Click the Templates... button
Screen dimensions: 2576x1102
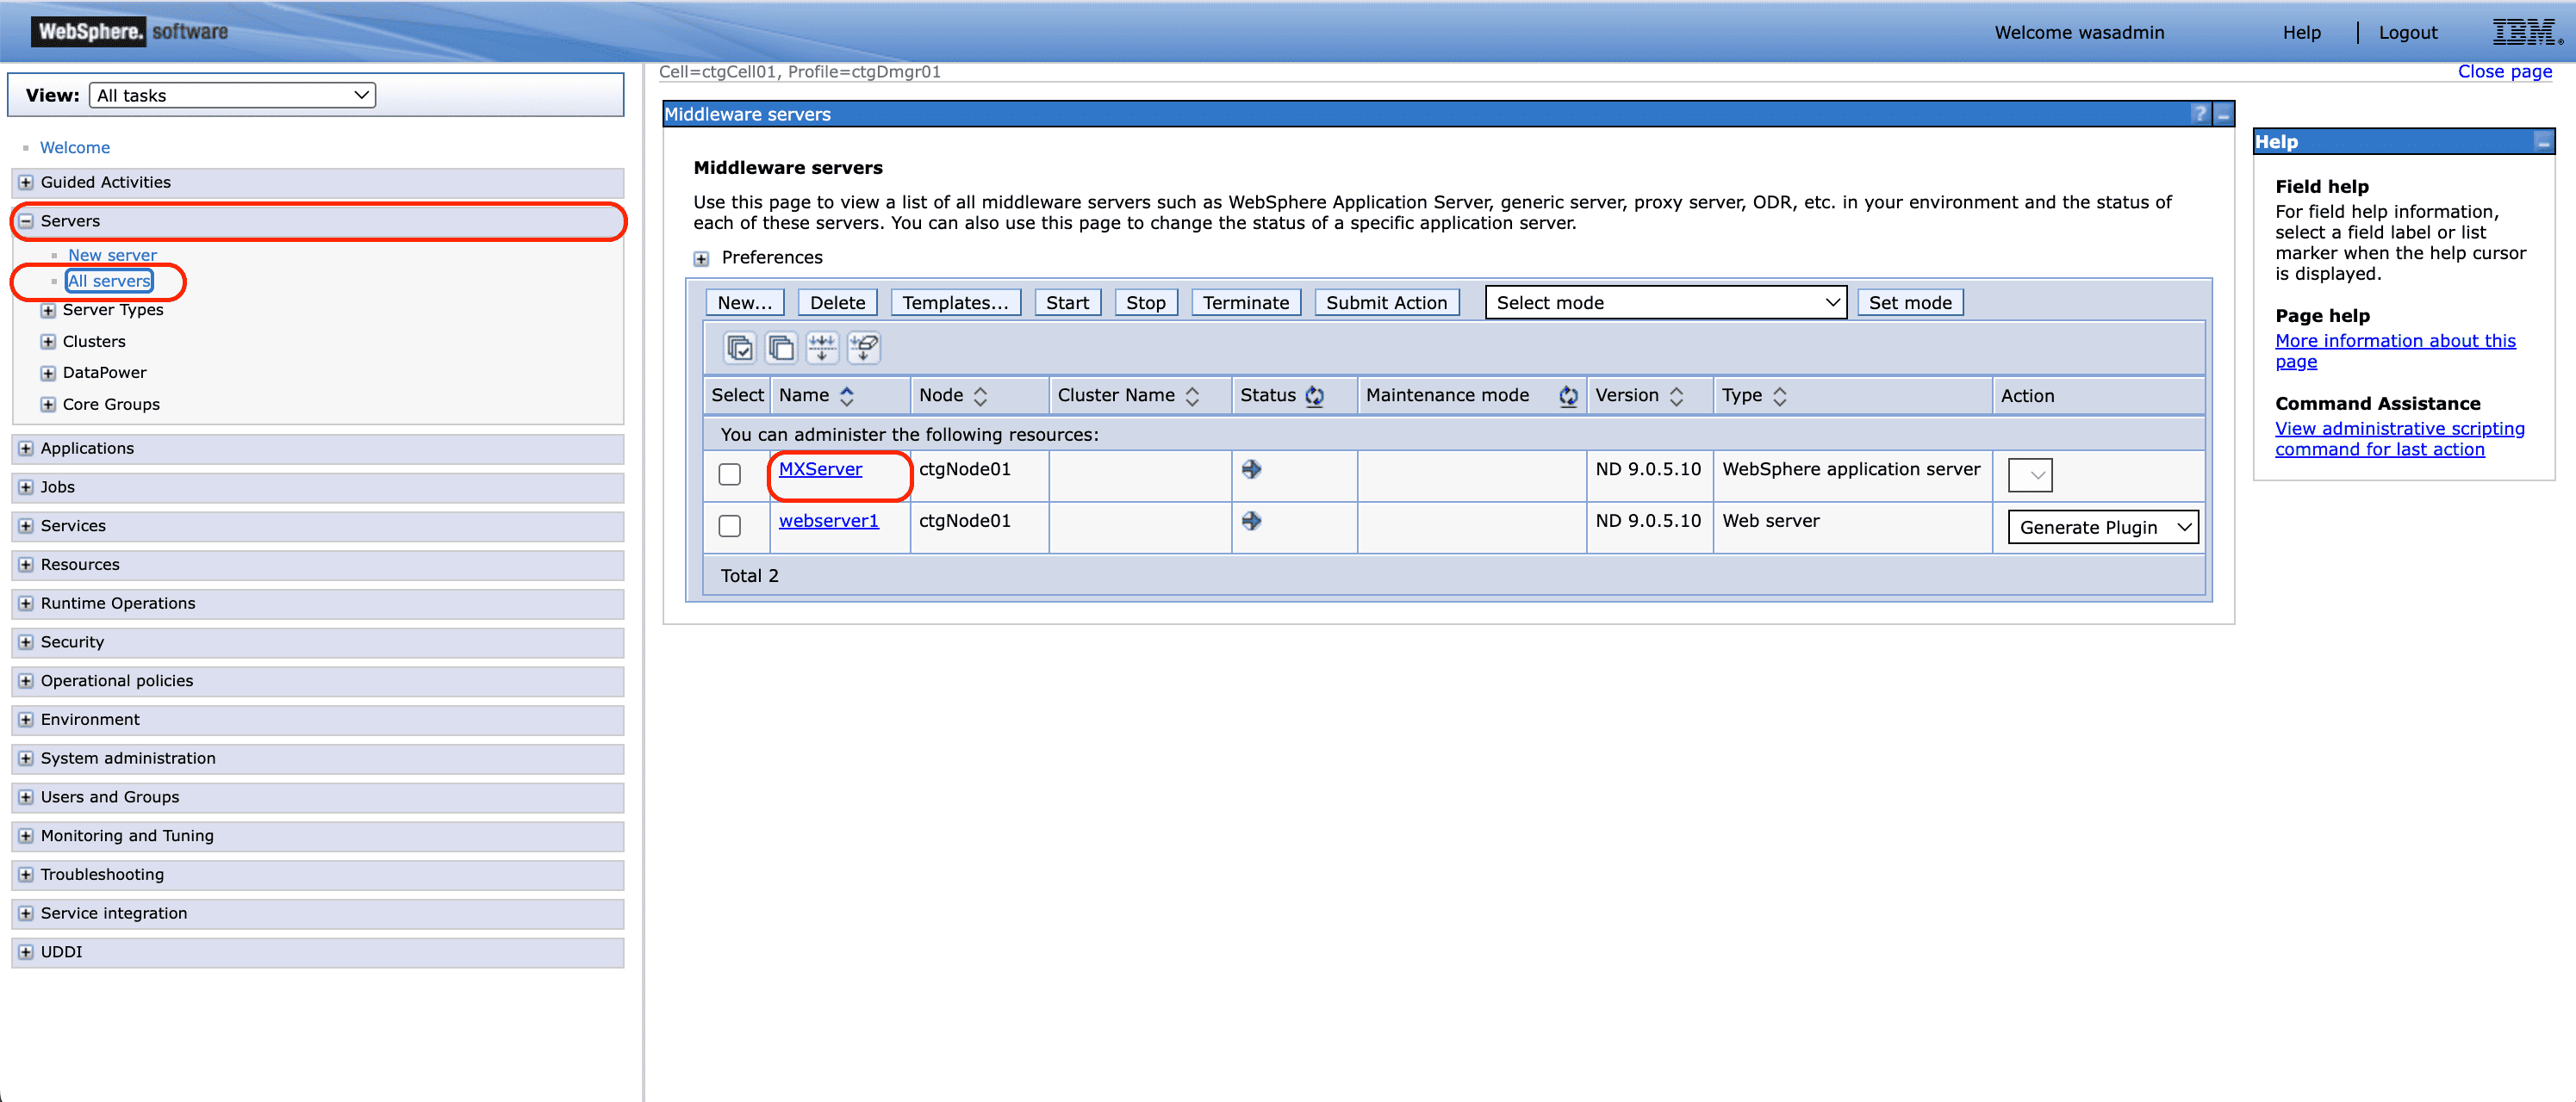tap(955, 303)
